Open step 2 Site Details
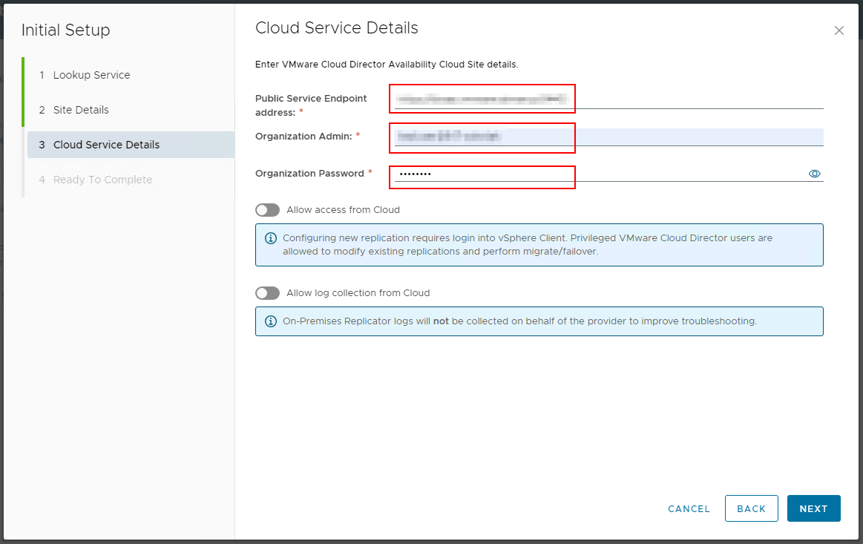 [81, 110]
